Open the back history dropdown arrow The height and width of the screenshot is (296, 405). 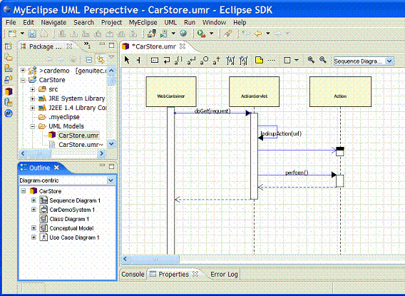[268, 34]
